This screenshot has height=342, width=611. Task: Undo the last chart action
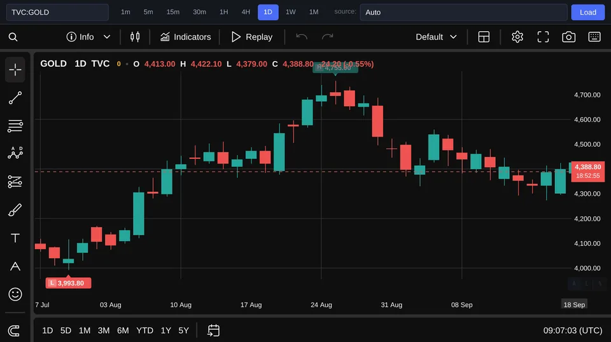pos(302,37)
